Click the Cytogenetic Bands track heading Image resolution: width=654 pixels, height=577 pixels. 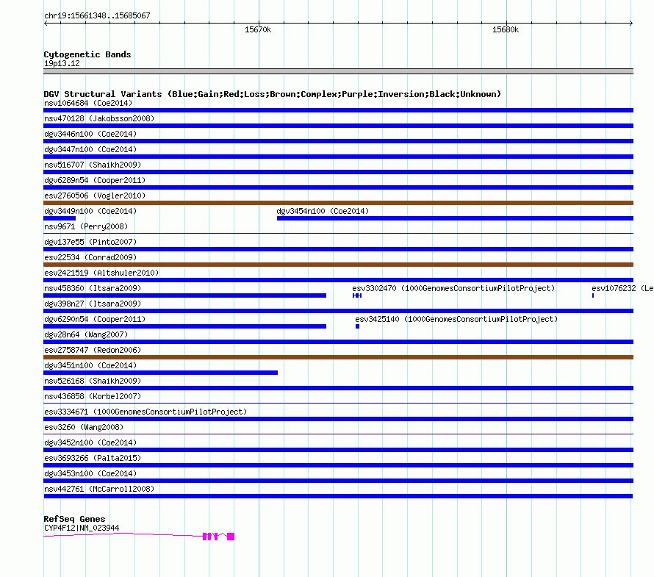coord(87,54)
